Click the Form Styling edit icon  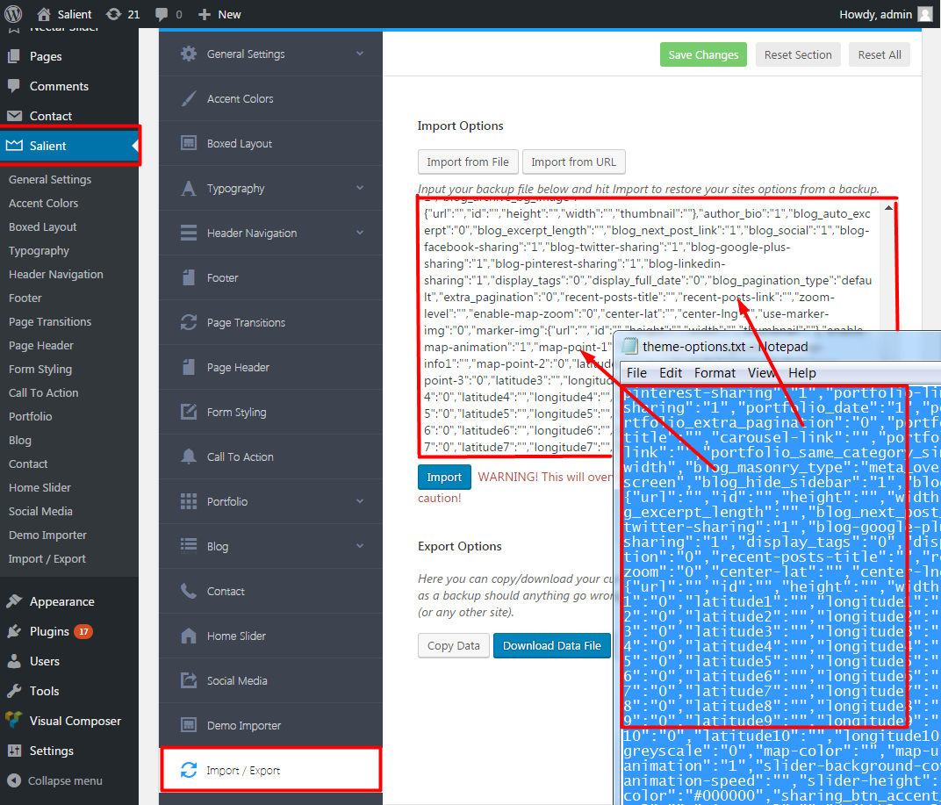pyautogui.click(x=189, y=412)
